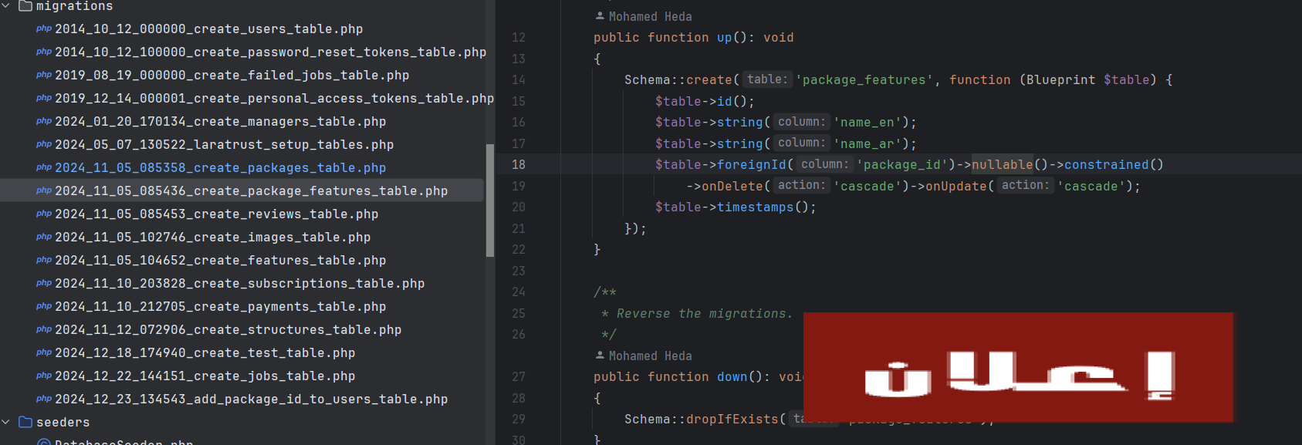Click the migrations folder icon
Screen dimensions: 1302x445
(x=25, y=6)
